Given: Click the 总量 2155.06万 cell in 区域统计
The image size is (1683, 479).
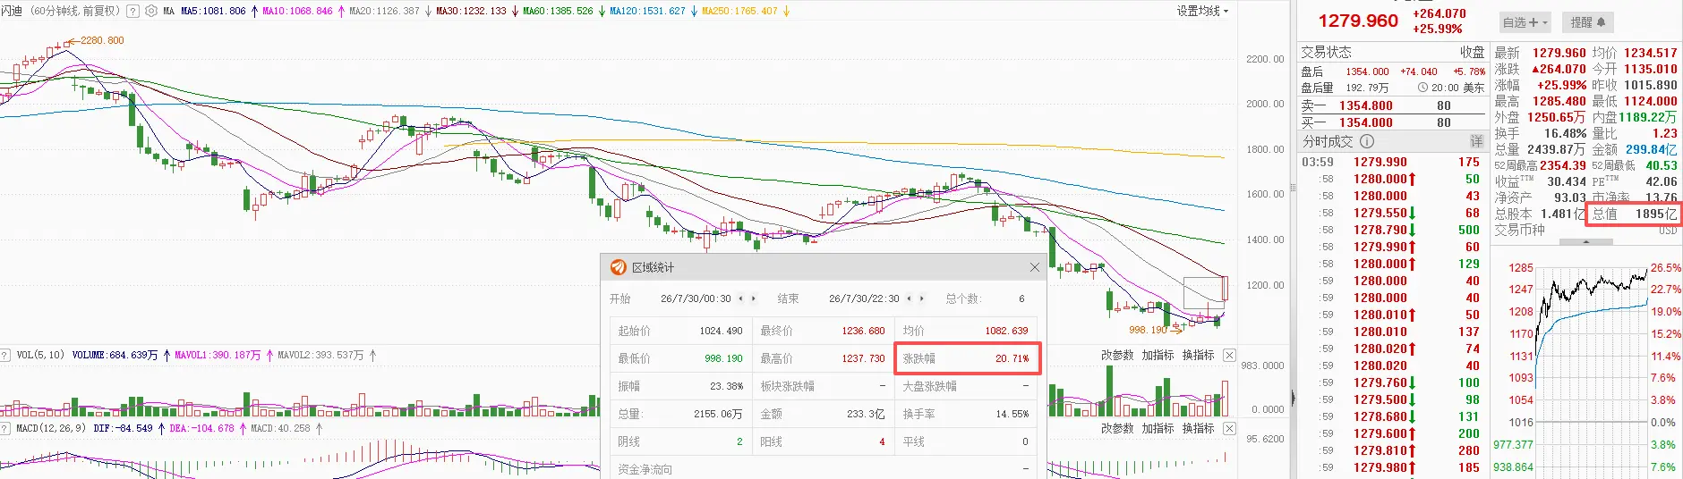Looking at the screenshot, I should tap(680, 414).
